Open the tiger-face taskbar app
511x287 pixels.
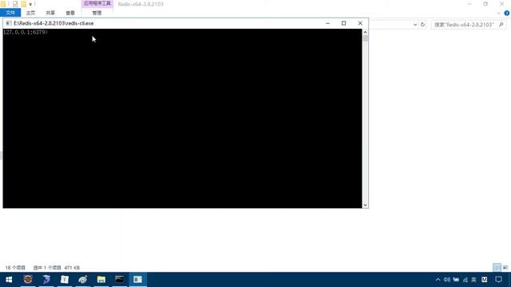click(x=28, y=280)
